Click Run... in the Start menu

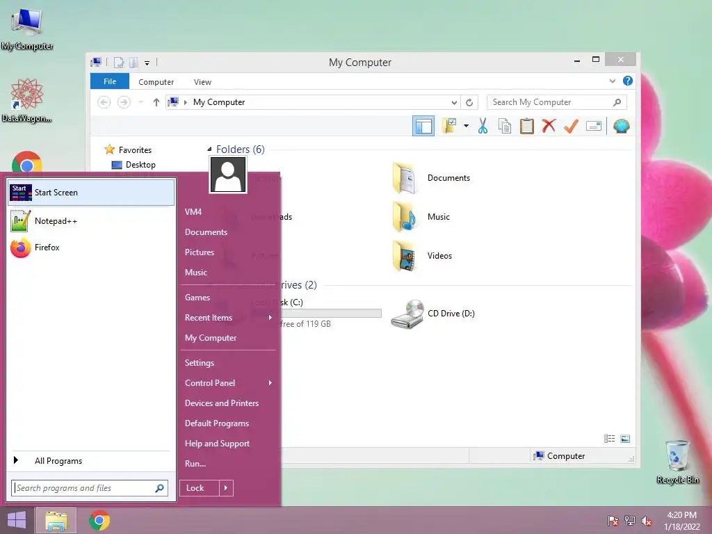[195, 464]
